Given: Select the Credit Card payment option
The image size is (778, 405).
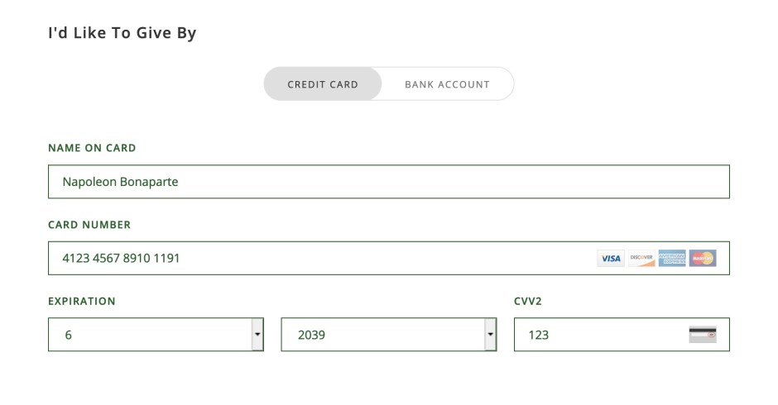Looking at the screenshot, I should [x=323, y=84].
